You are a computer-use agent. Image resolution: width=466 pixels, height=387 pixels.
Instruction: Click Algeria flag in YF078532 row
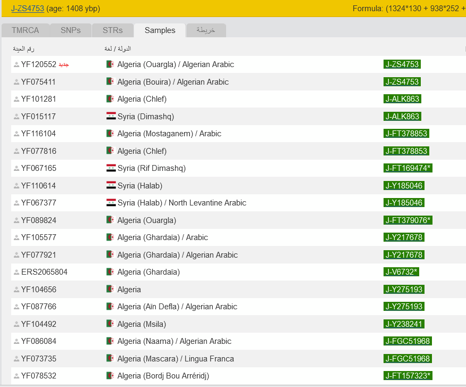(x=110, y=375)
